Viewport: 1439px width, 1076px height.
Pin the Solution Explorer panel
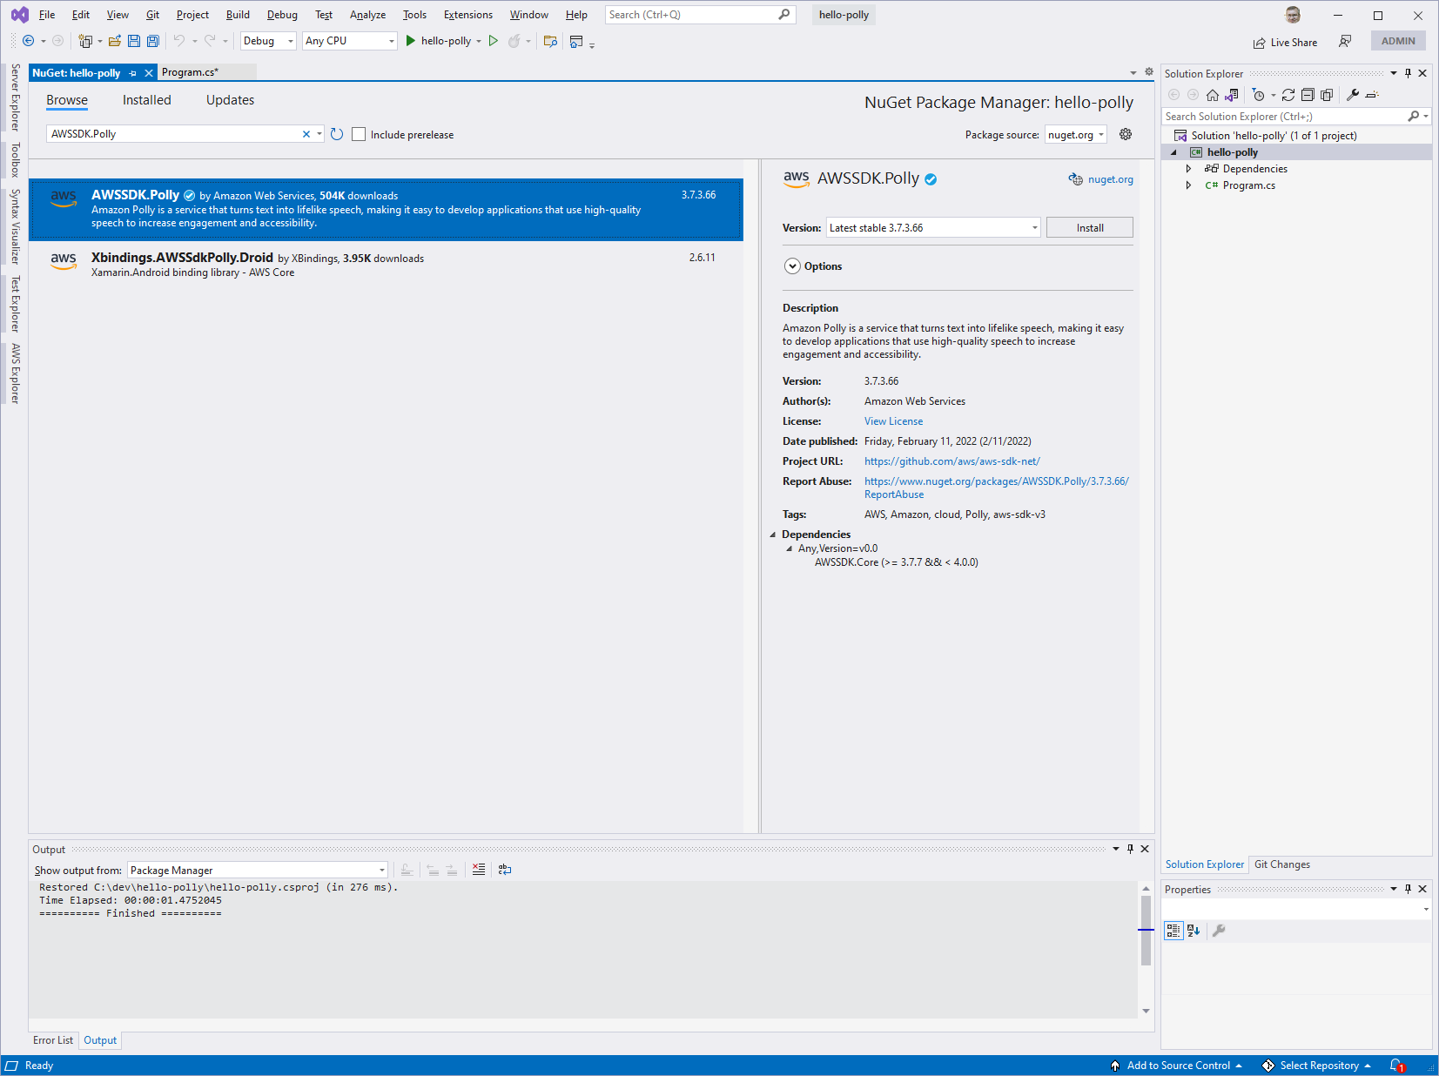[1408, 74]
